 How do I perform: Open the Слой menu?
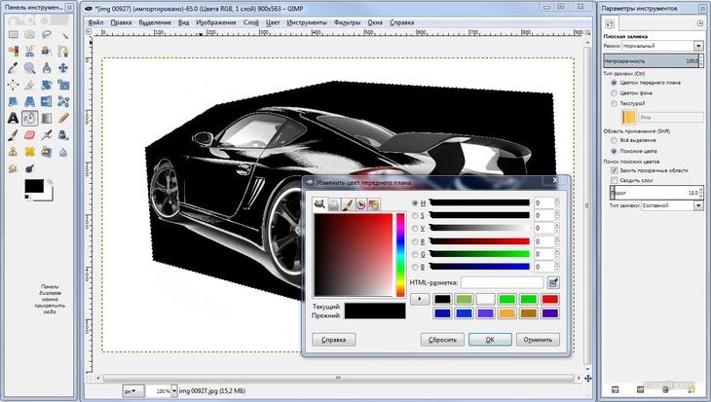pos(250,22)
